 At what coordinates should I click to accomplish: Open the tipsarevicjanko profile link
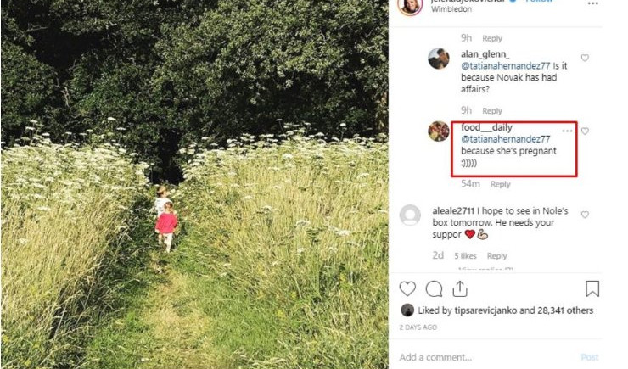484,310
